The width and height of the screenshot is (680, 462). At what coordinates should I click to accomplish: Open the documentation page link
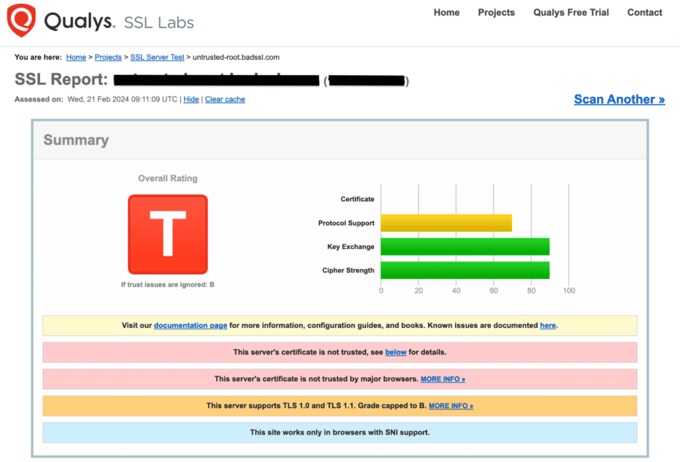coord(191,325)
